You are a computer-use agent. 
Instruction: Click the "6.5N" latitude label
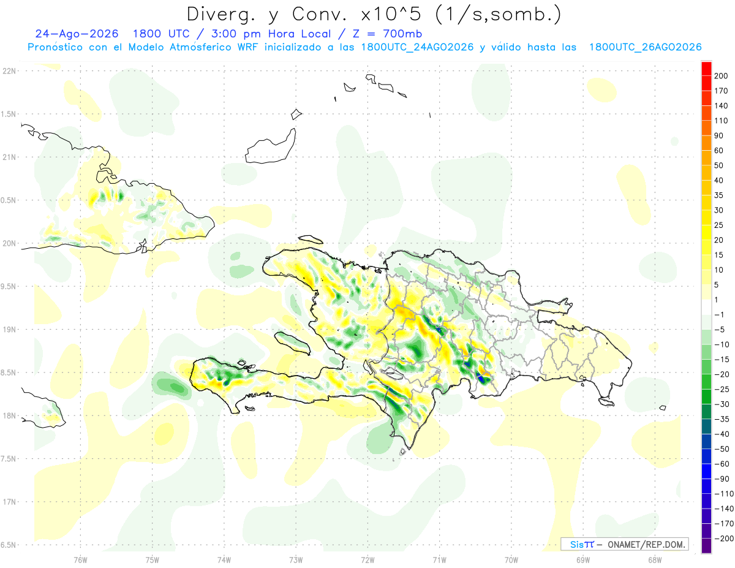9,545
